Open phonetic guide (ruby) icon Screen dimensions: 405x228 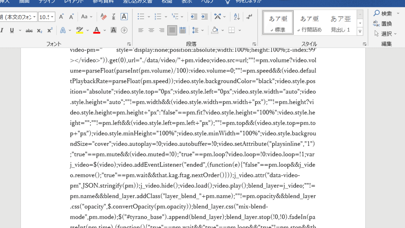114,17
